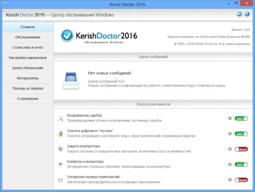
Task: Select the Главная sidebar tab
Action: pos(28,27)
